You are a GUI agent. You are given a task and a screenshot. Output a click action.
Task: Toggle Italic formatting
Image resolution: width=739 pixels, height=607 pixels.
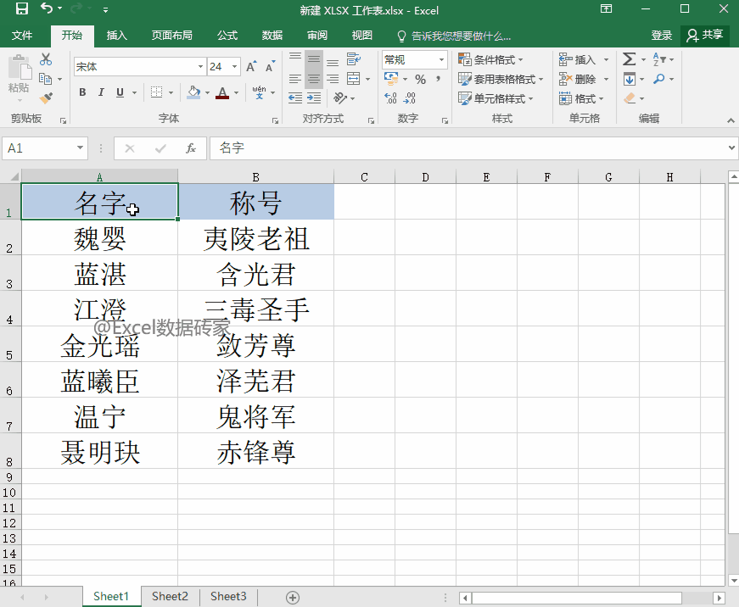[x=101, y=92]
